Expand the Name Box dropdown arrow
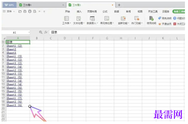Viewport: 188px width, 124px height. coord(29,32)
